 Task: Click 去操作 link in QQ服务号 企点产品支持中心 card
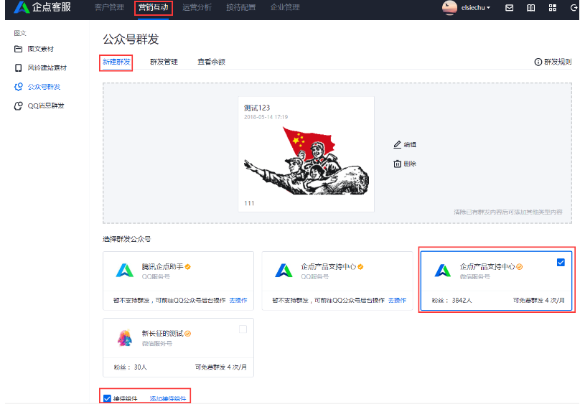(x=397, y=301)
